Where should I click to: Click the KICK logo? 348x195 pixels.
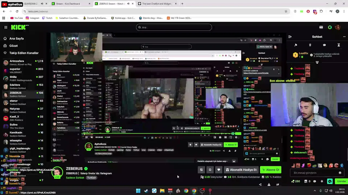coord(20,27)
